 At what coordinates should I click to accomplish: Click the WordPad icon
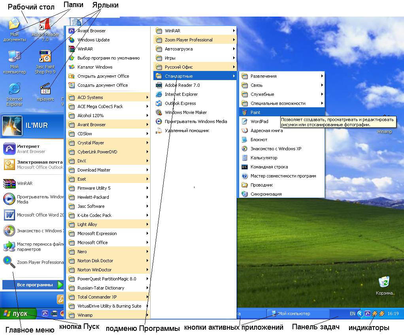pyautogui.click(x=245, y=121)
